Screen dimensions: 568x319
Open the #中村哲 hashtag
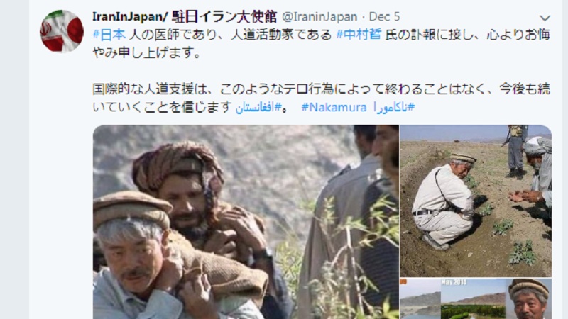point(359,35)
